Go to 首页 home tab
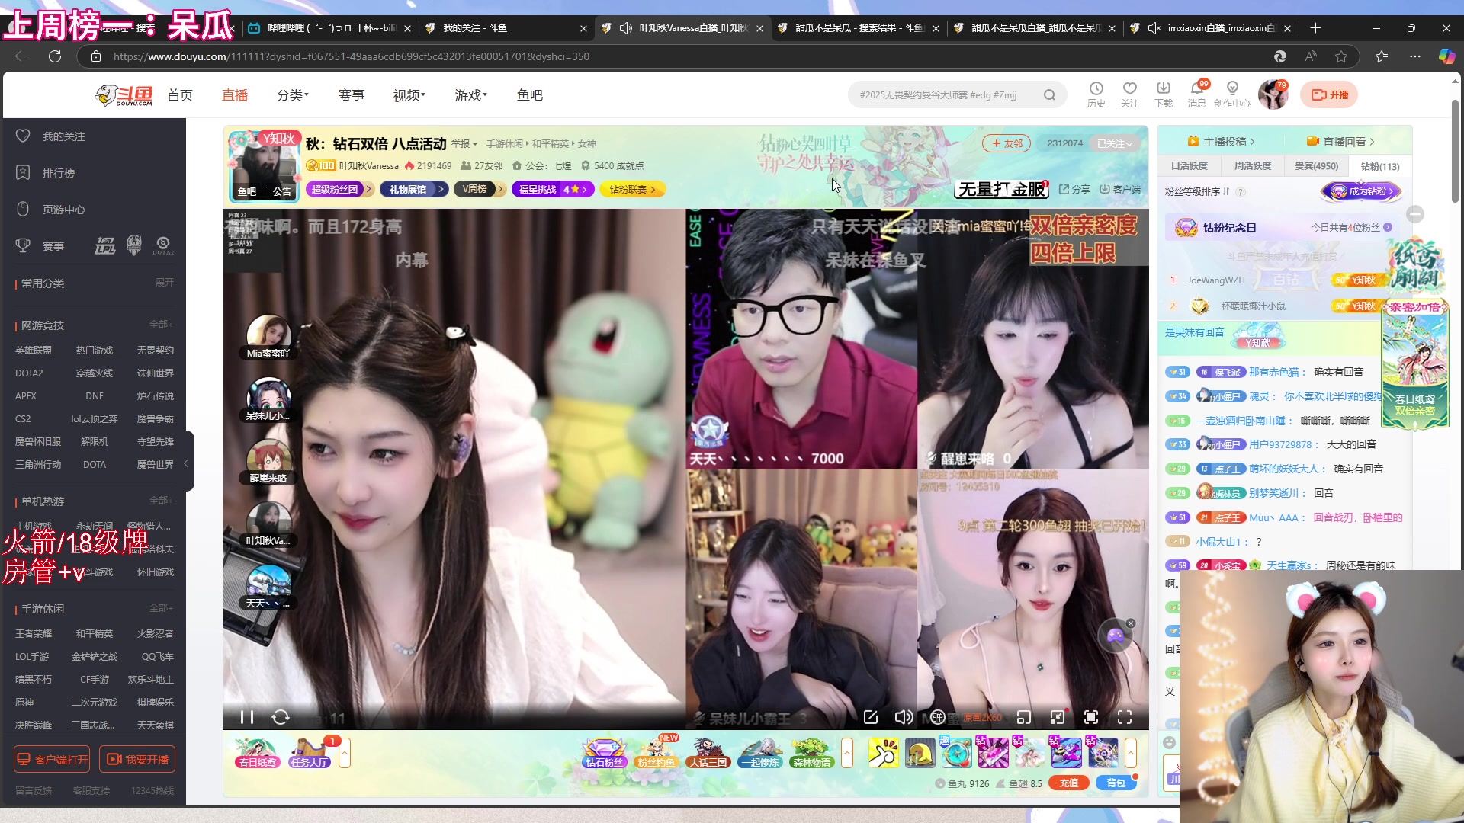The image size is (1464, 823). (180, 95)
